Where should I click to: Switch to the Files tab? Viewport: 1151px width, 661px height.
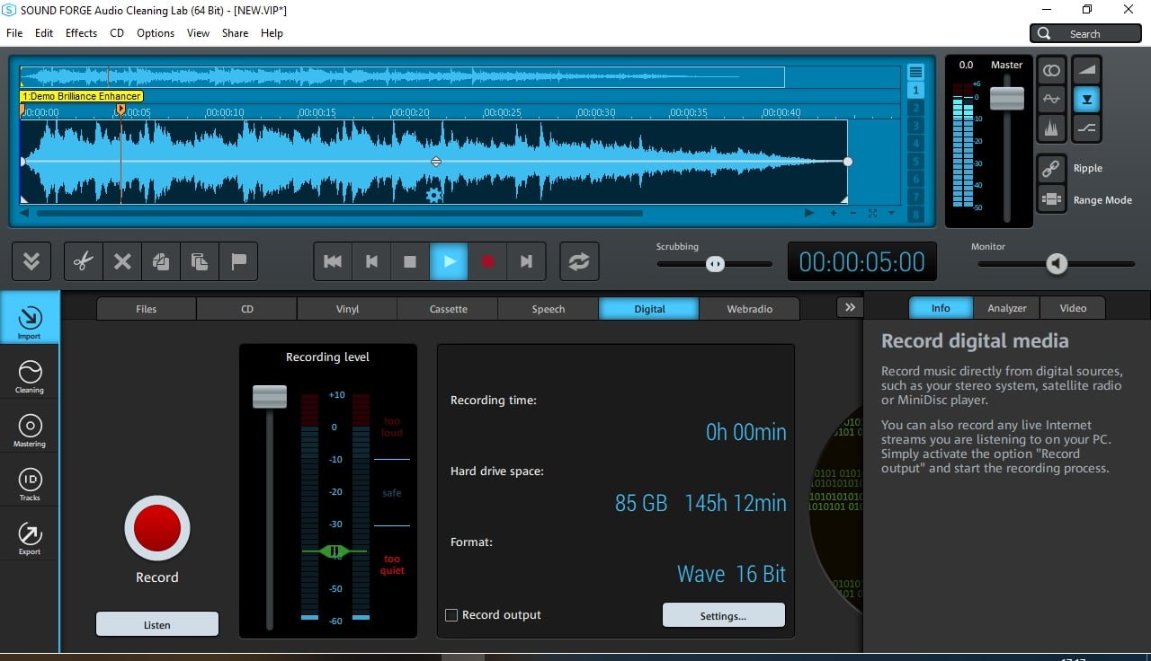coord(147,308)
